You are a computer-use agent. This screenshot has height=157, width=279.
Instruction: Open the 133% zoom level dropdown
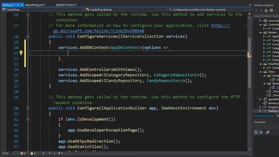tap(13, 153)
